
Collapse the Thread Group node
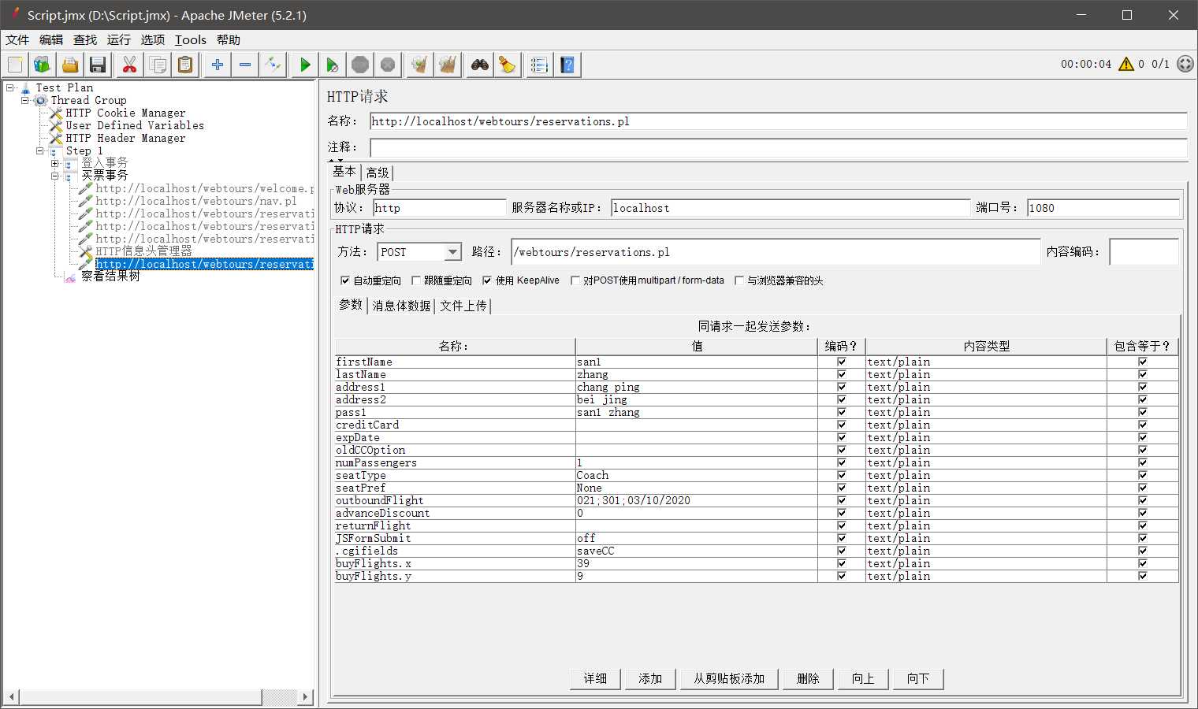tap(24, 100)
